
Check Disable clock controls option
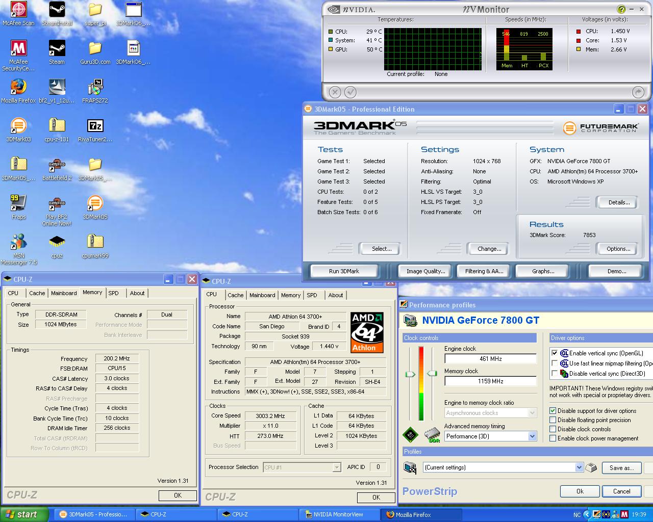click(x=552, y=429)
